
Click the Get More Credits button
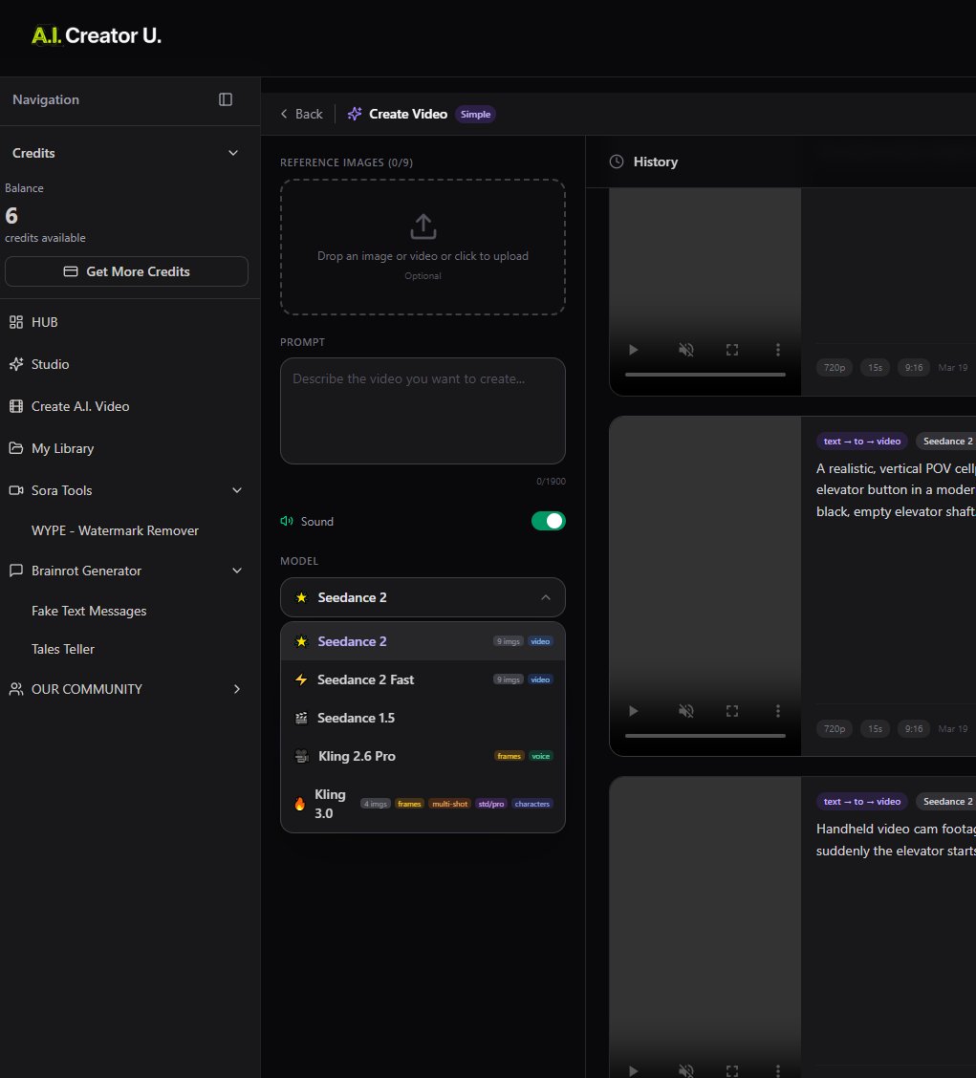click(126, 271)
